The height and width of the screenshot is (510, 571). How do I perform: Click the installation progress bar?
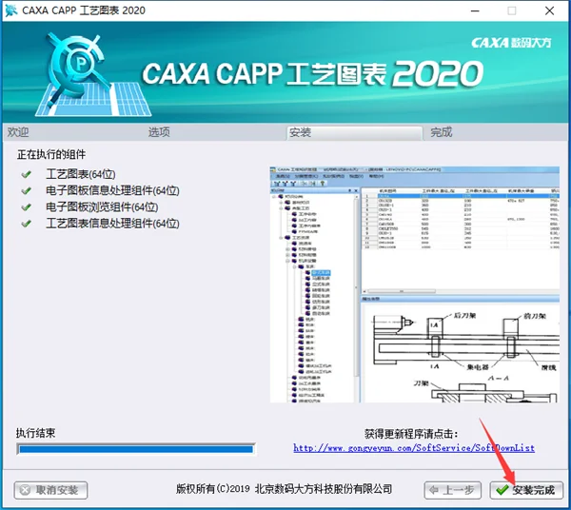(136, 449)
